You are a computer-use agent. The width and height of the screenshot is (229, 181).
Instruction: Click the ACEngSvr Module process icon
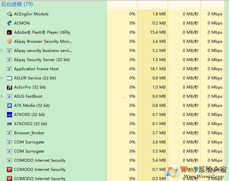tap(10, 14)
